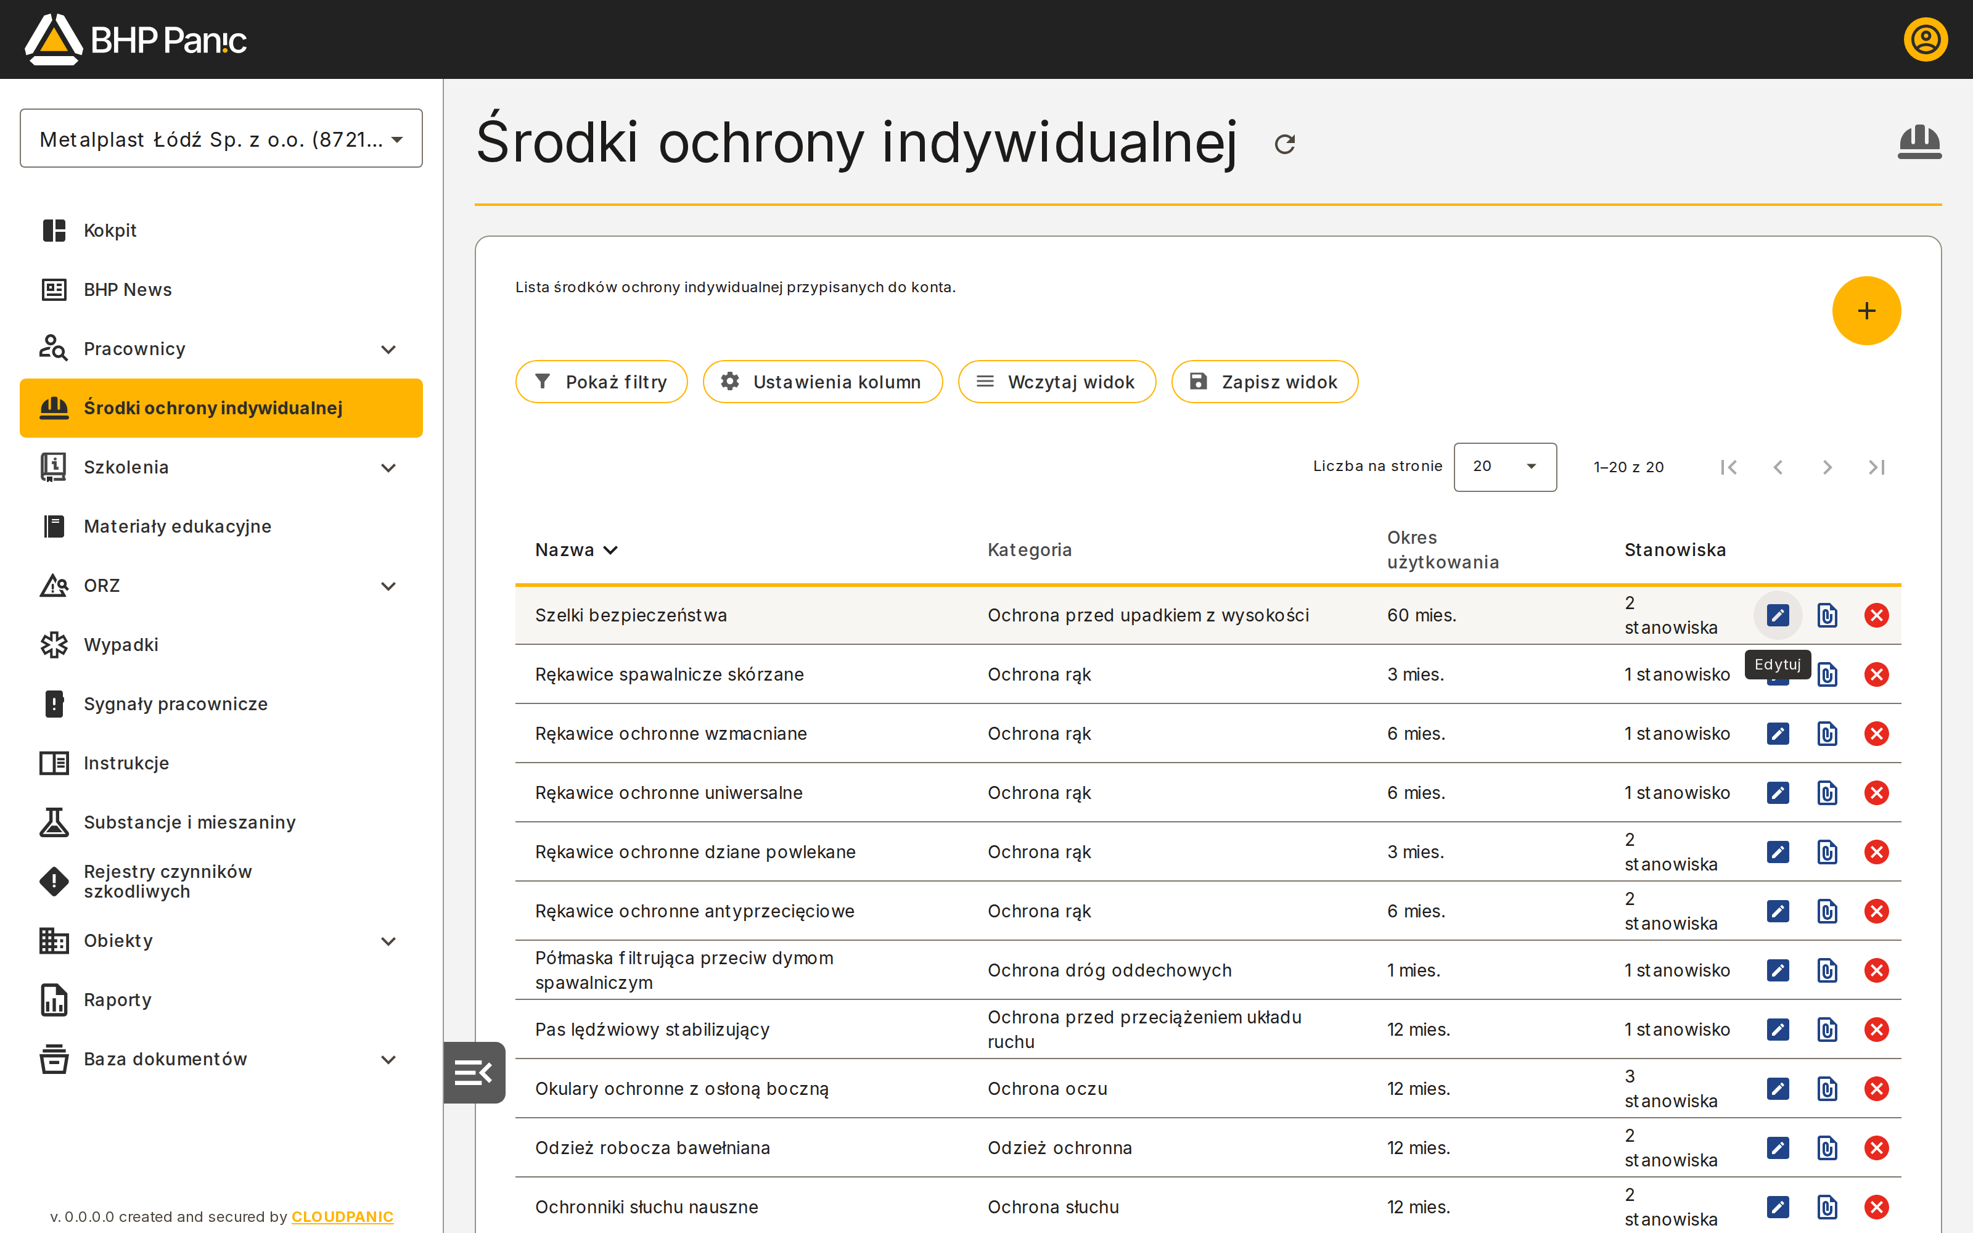Viewport: 1973px width, 1233px height.
Task: Delete Okulary ochronne z osłoną boczną
Action: tap(1876, 1089)
